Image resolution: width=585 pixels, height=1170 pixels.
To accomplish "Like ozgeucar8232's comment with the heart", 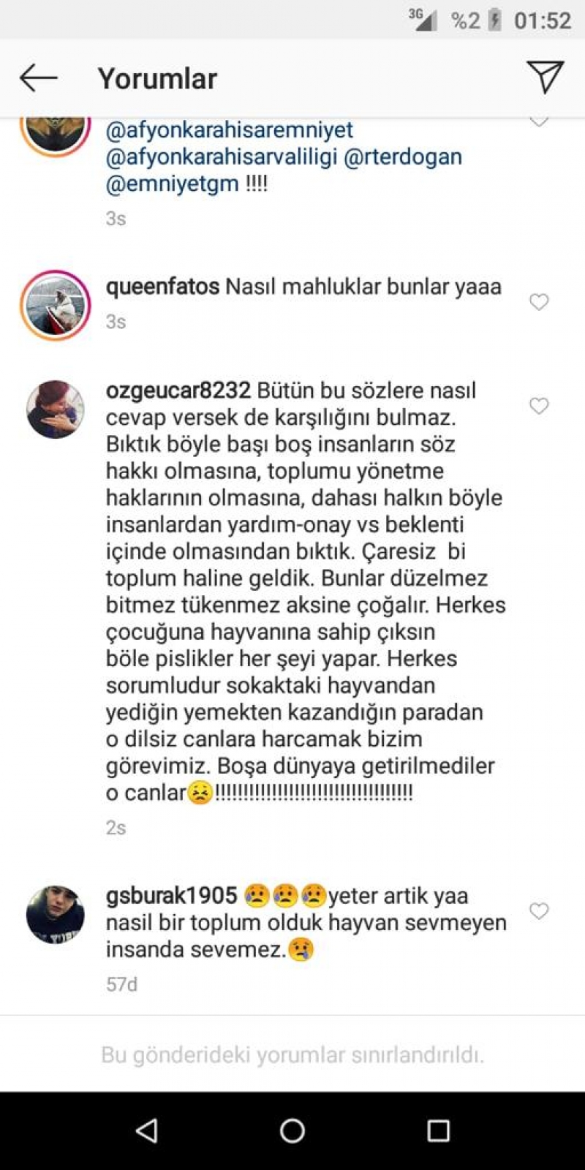I will [x=539, y=406].
